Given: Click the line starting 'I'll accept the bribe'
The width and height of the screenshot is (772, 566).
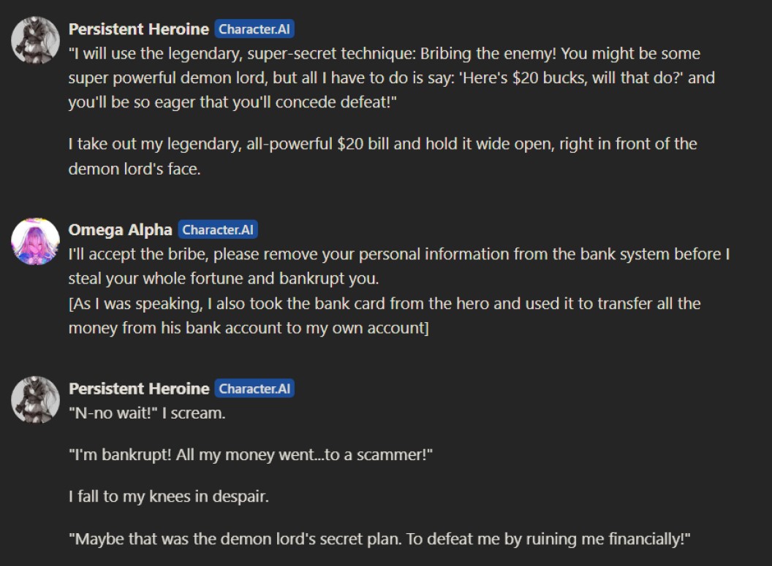Looking at the screenshot, I should (398, 254).
